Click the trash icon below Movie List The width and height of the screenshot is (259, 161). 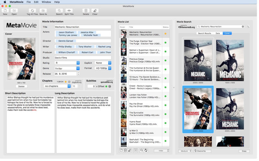(125, 150)
